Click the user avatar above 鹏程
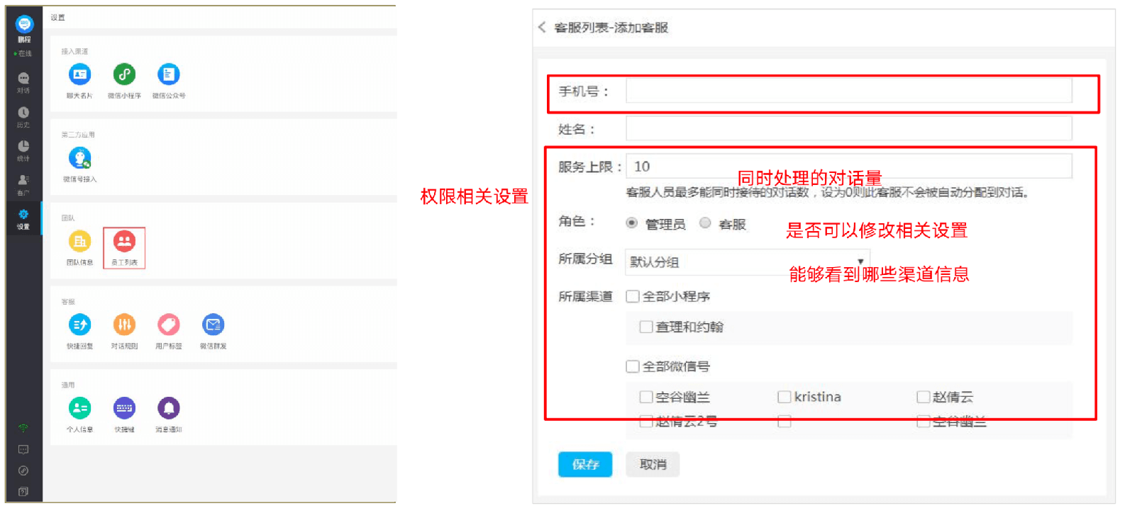The height and width of the screenshot is (513, 1125). [x=24, y=24]
